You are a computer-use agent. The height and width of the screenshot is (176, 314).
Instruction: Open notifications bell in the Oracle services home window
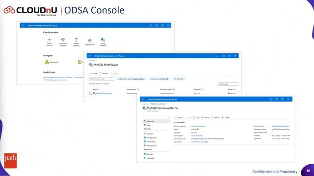tap(151, 25)
